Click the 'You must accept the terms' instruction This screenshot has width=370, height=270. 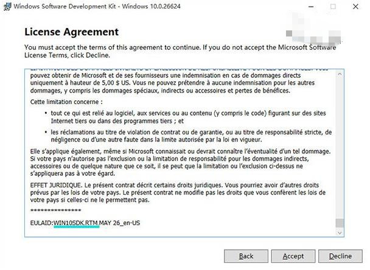pos(183,50)
